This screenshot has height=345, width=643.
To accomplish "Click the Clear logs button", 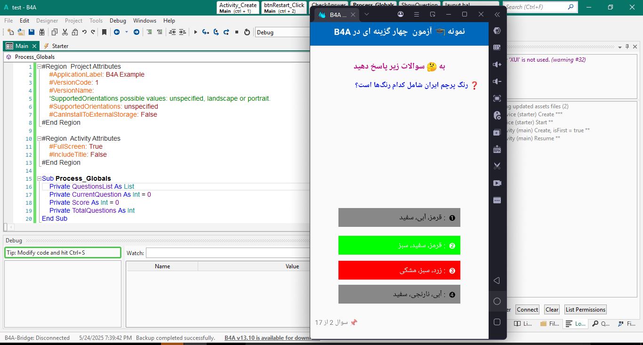I will click(552, 309).
